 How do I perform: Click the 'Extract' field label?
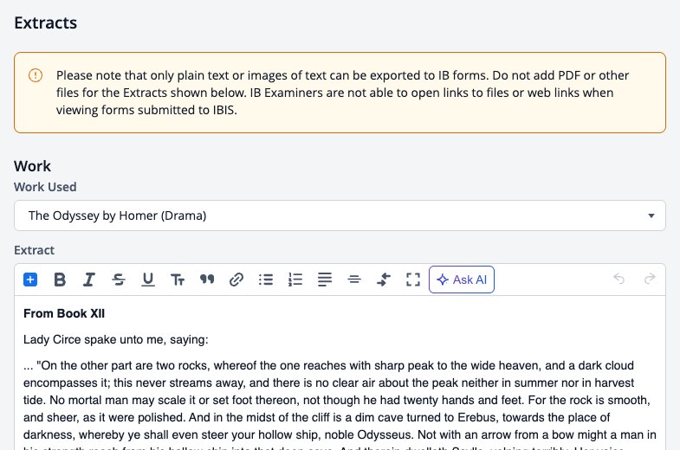point(35,250)
